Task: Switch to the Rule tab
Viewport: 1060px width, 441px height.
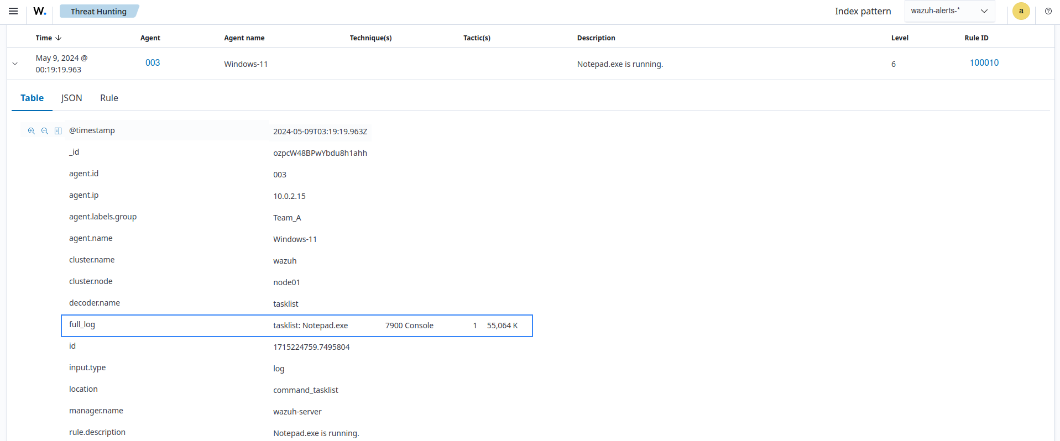Action: 109,98
